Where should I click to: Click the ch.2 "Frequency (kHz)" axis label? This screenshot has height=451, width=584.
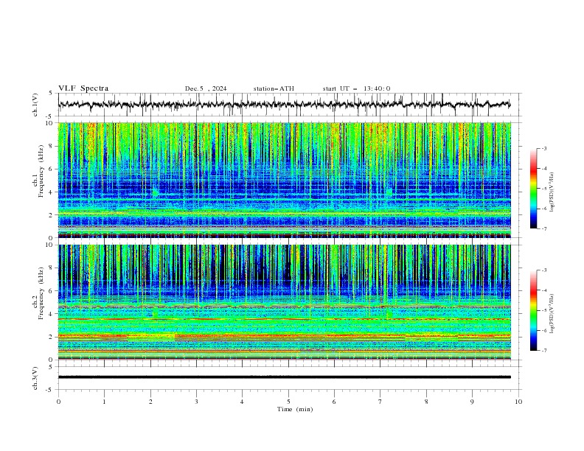click(x=41, y=293)
